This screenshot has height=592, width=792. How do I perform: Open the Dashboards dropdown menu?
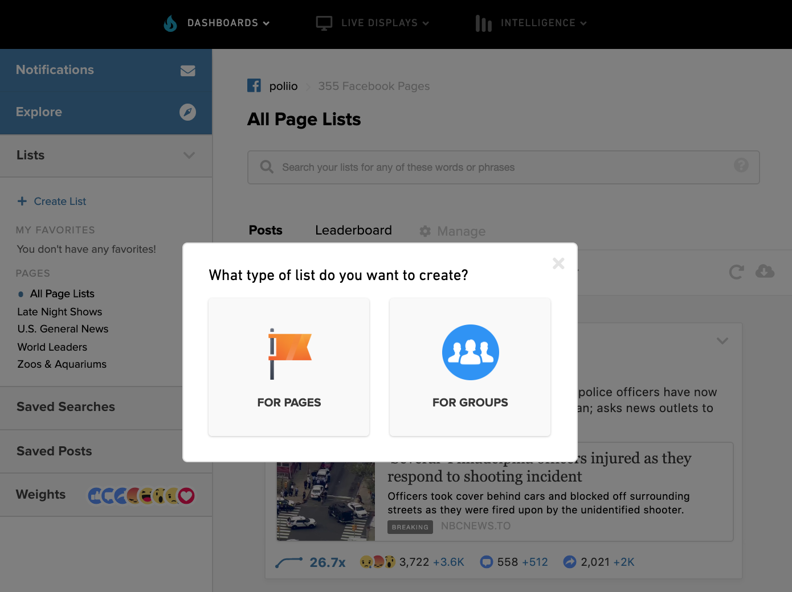point(228,23)
